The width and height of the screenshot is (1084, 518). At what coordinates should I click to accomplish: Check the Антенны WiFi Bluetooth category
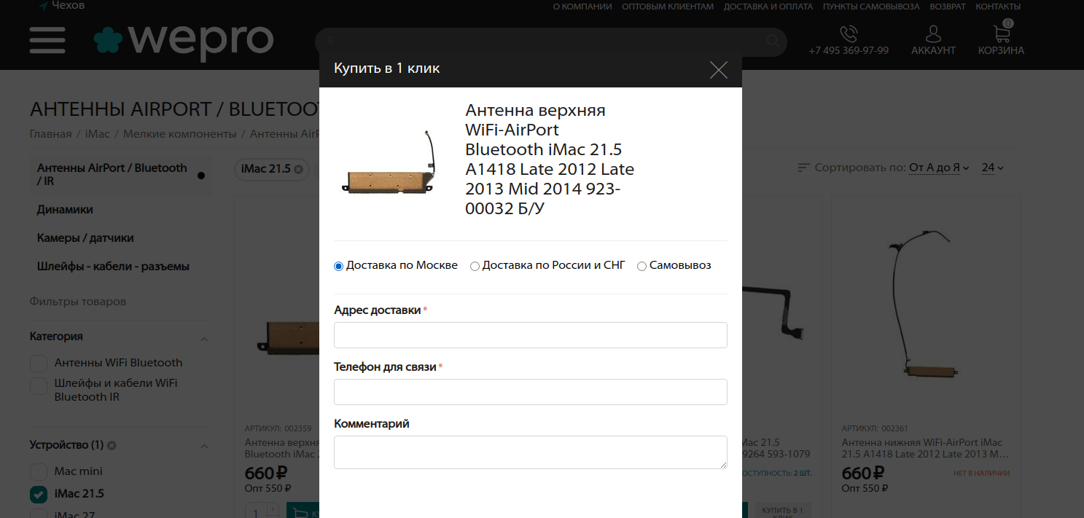[x=39, y=363]
